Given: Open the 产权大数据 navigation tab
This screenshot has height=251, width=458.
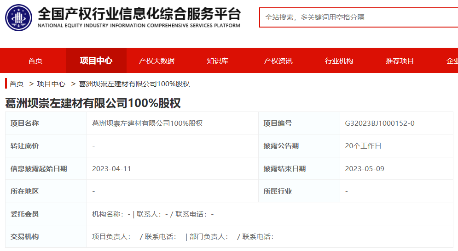Looking at the screenshot, I should [x=157, y=61].
